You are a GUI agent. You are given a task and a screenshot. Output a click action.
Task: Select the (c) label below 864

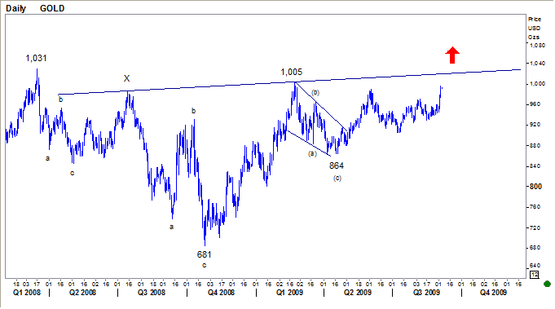click(337, 178)
